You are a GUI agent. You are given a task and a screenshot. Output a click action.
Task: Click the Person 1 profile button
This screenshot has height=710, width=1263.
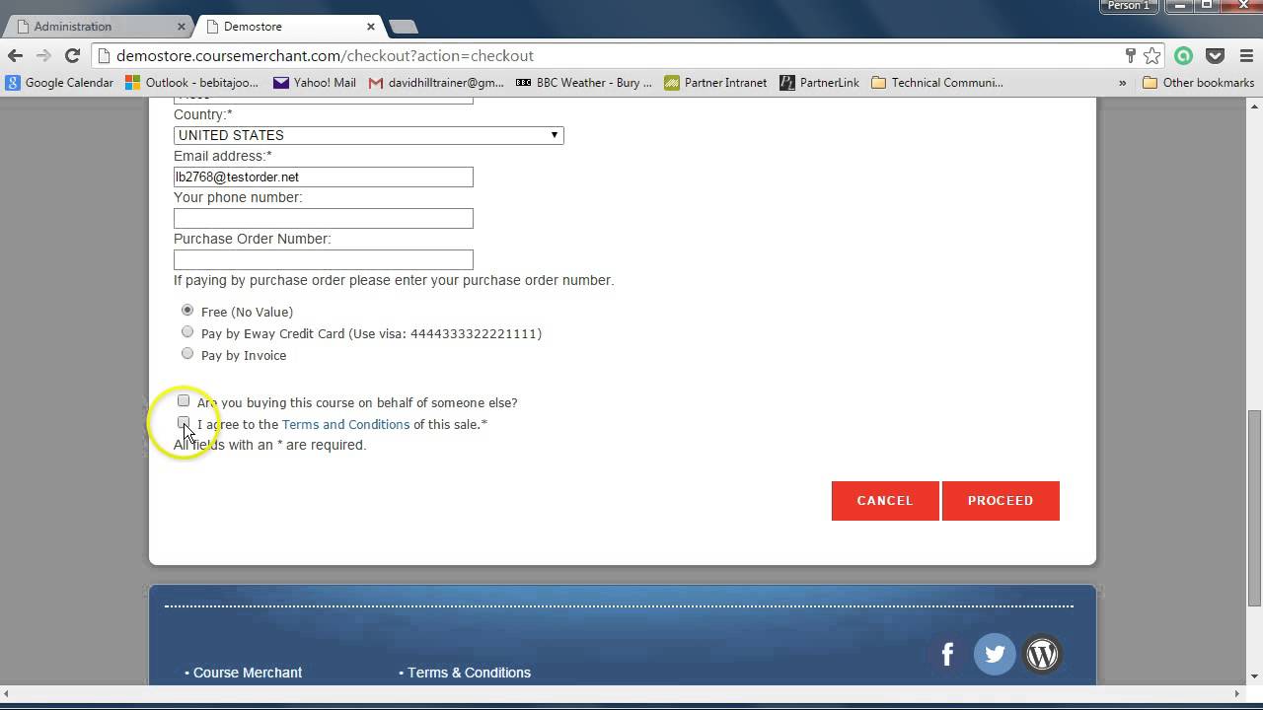[x=1129, y=6]
